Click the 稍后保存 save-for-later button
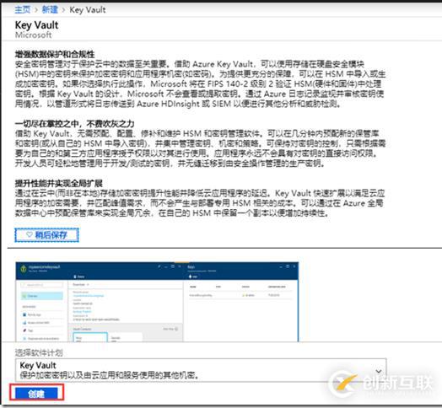 click(x=46, y=235)
